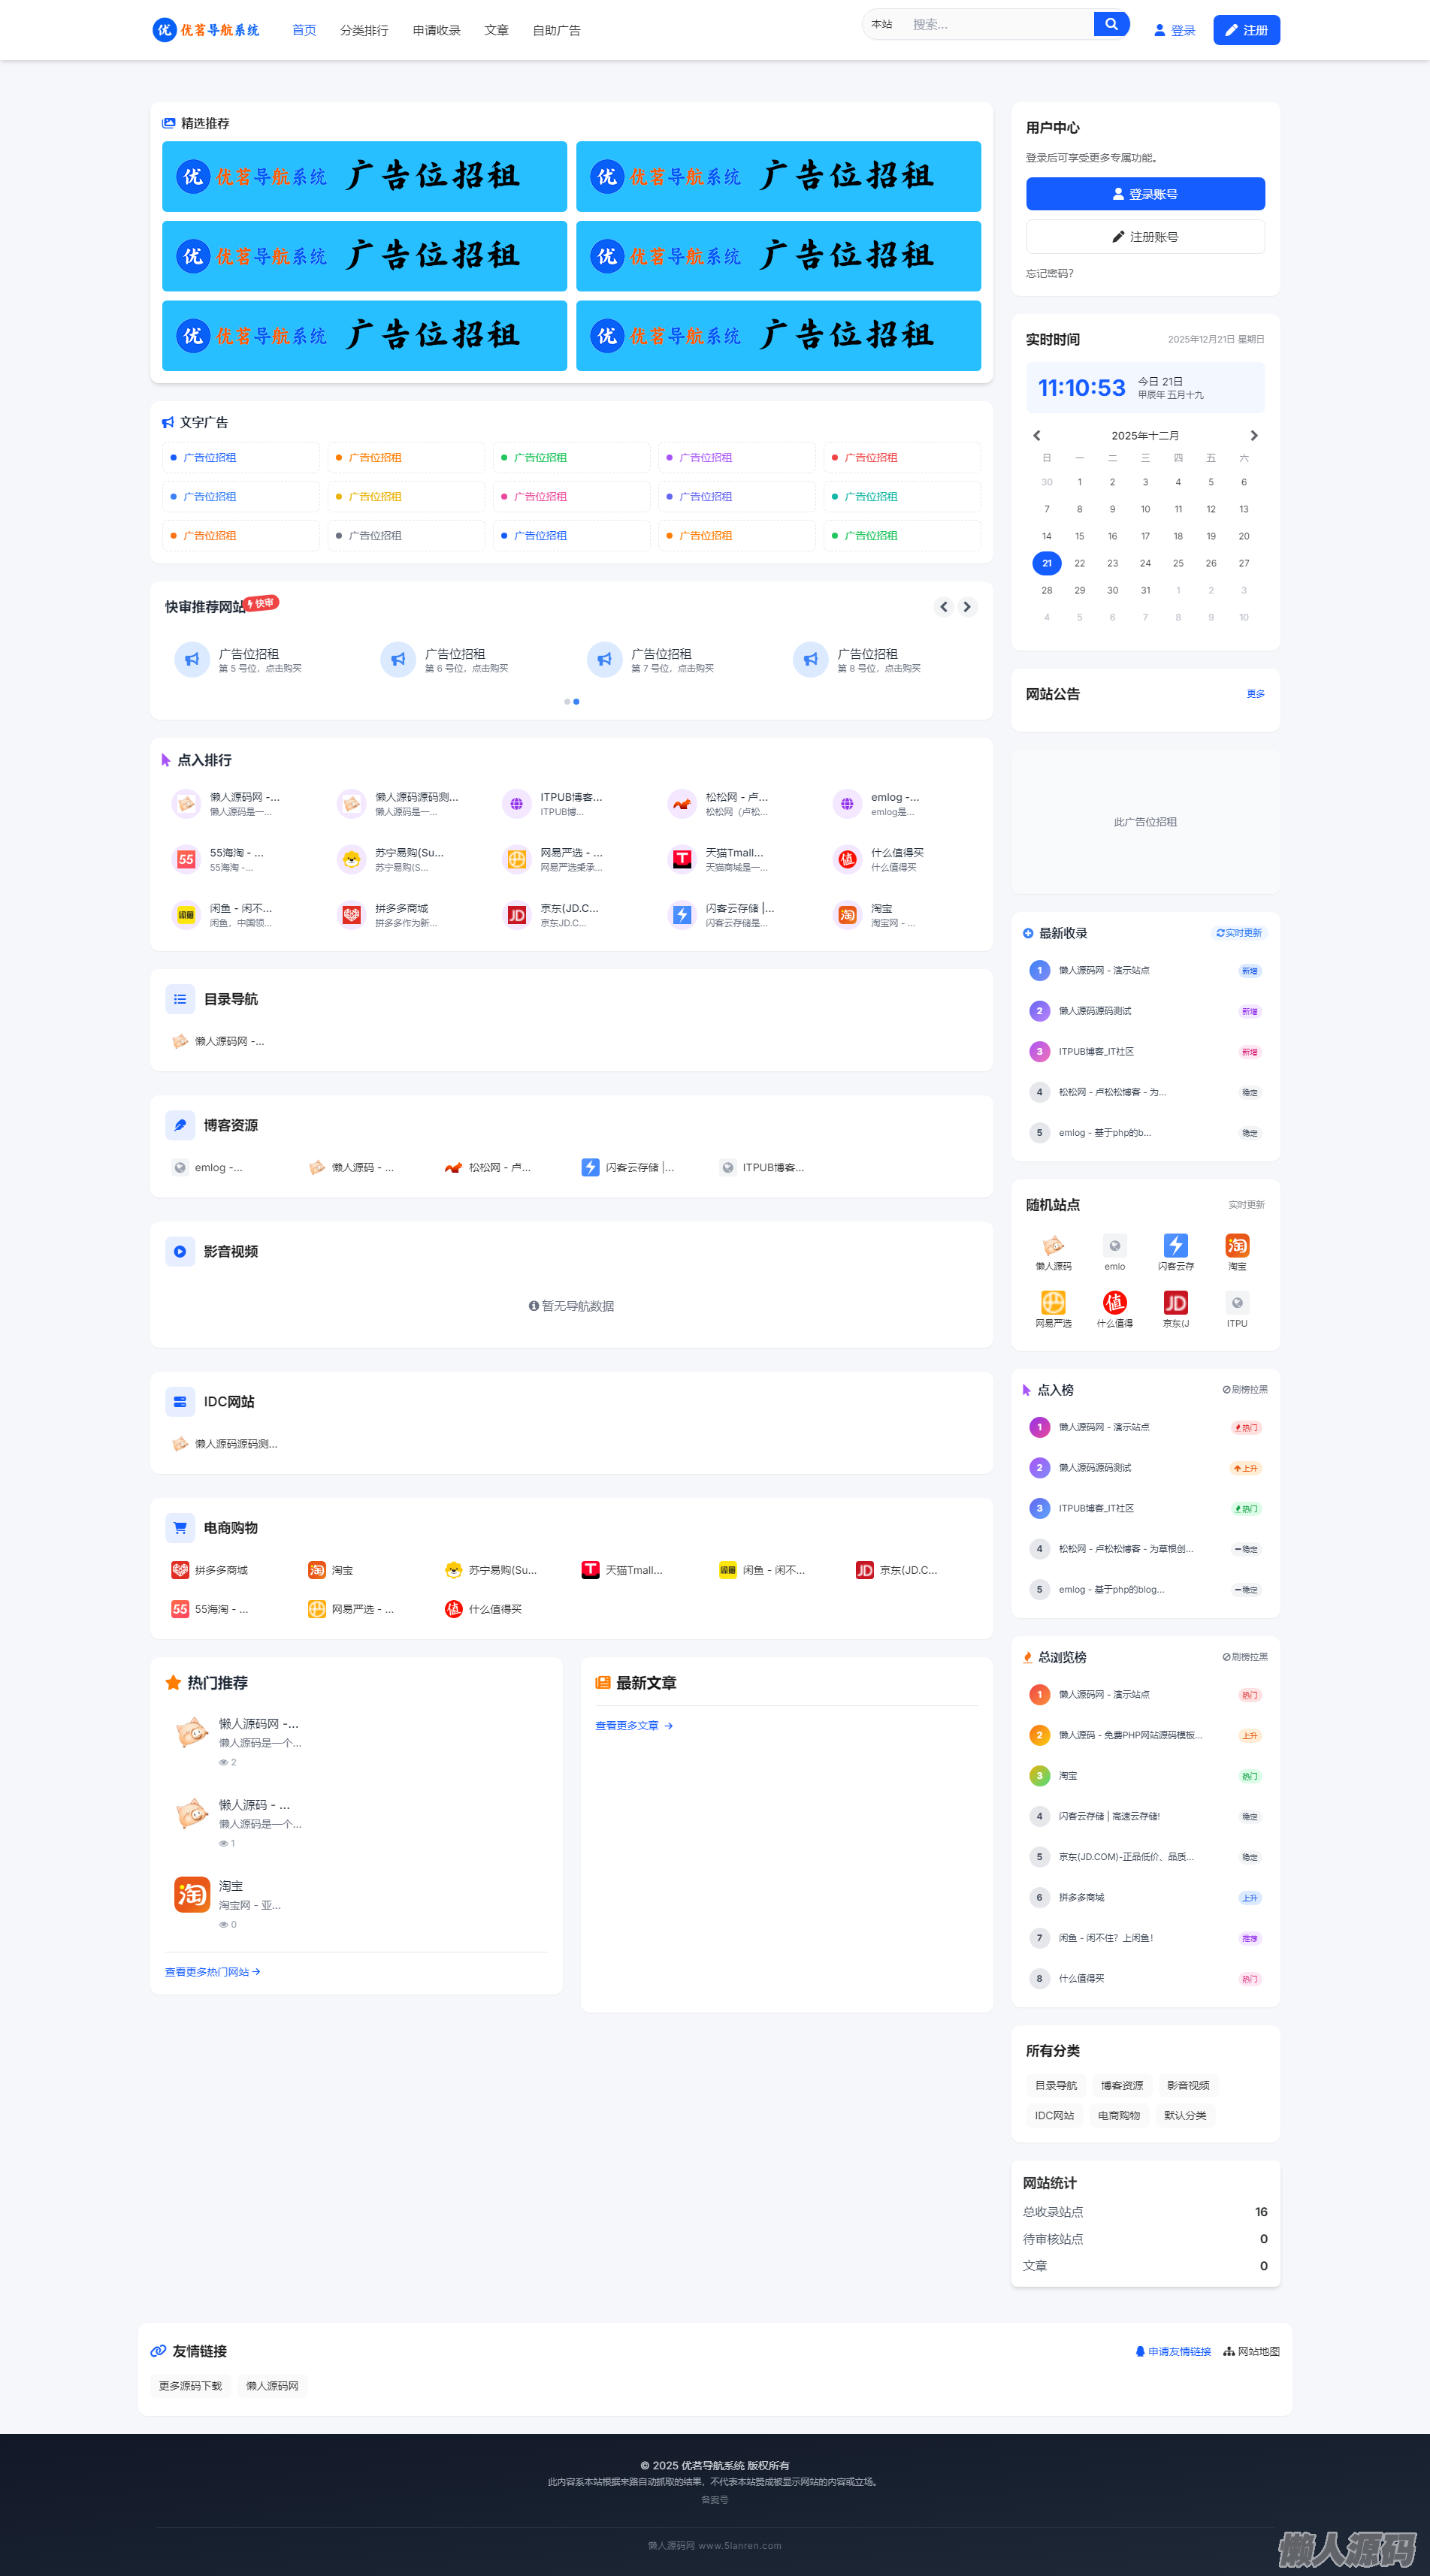1430x2576 pixels.
Task: Show next slide in 快审推荐网站 carousel
Action: point(967,606)
